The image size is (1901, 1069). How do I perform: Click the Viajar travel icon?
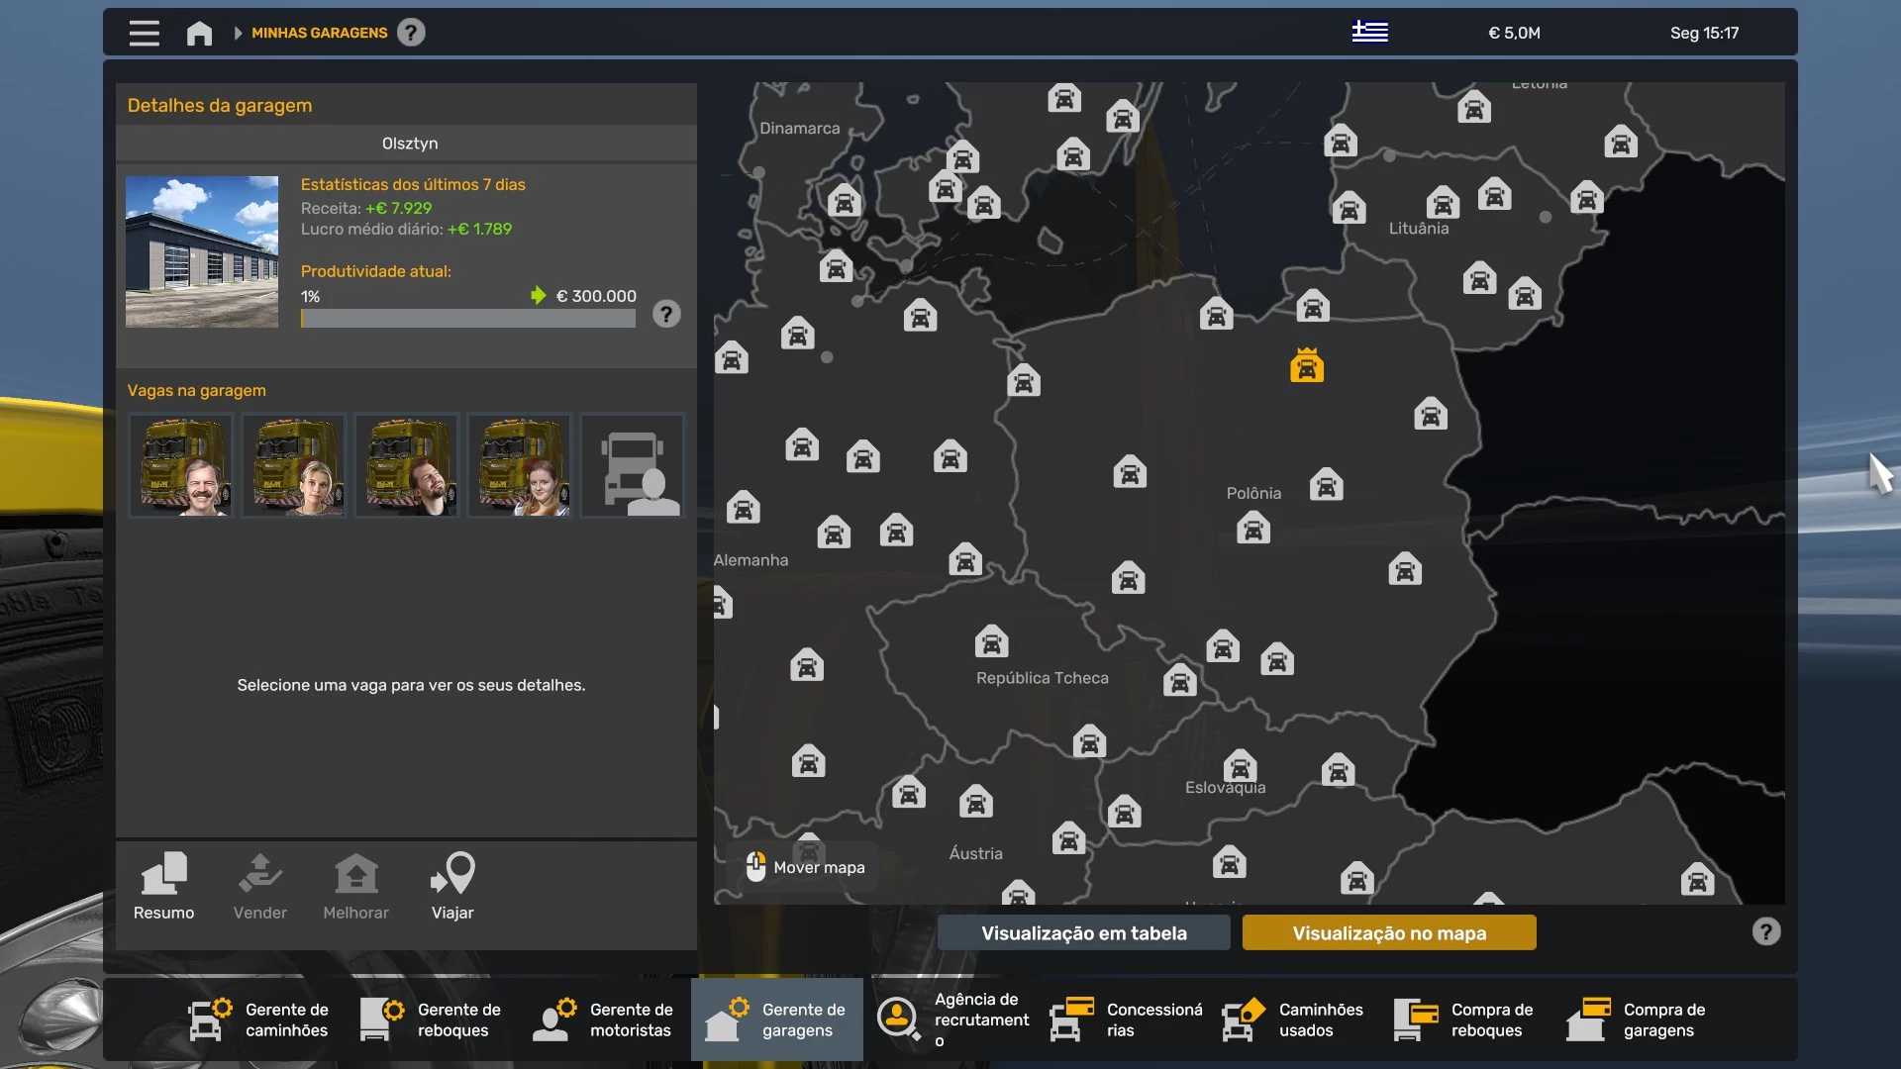[452, 886]
